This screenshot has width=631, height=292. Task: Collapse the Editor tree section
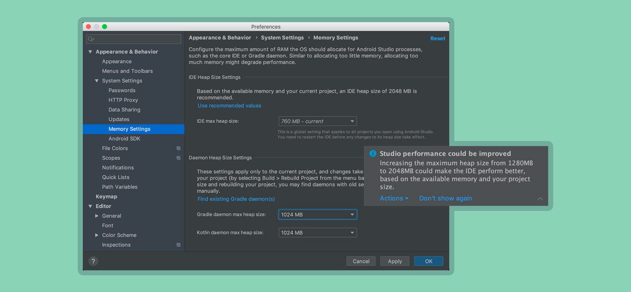(x=90, y=206)
